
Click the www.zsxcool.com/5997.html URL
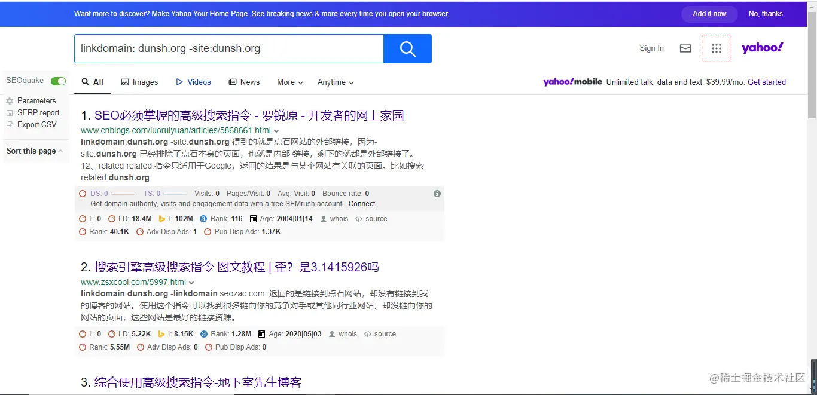coord(133,283)
